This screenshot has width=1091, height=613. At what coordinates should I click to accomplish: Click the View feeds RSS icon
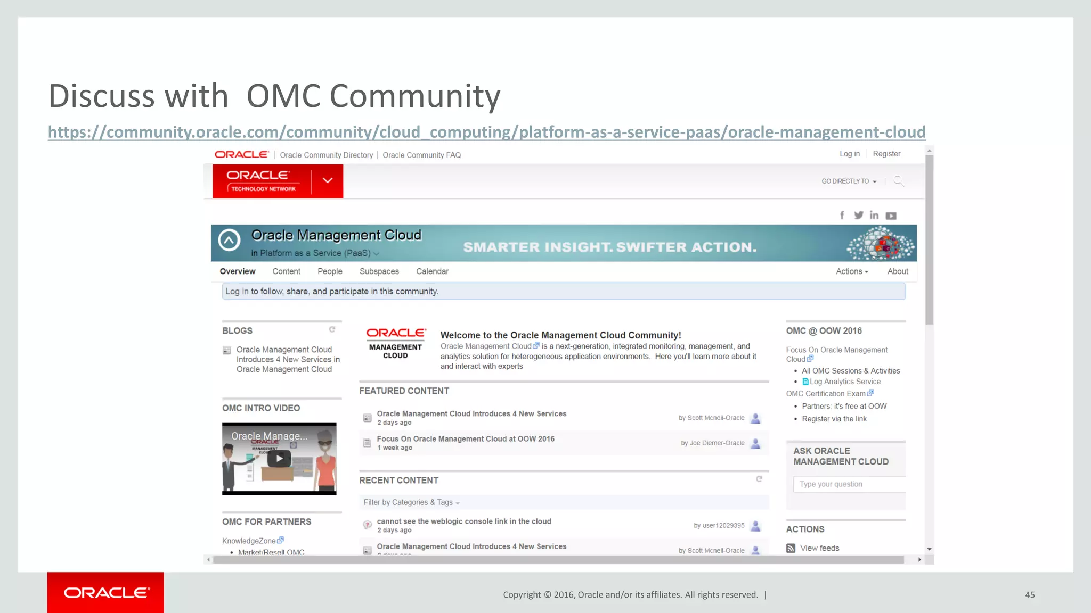click(791, 548)
